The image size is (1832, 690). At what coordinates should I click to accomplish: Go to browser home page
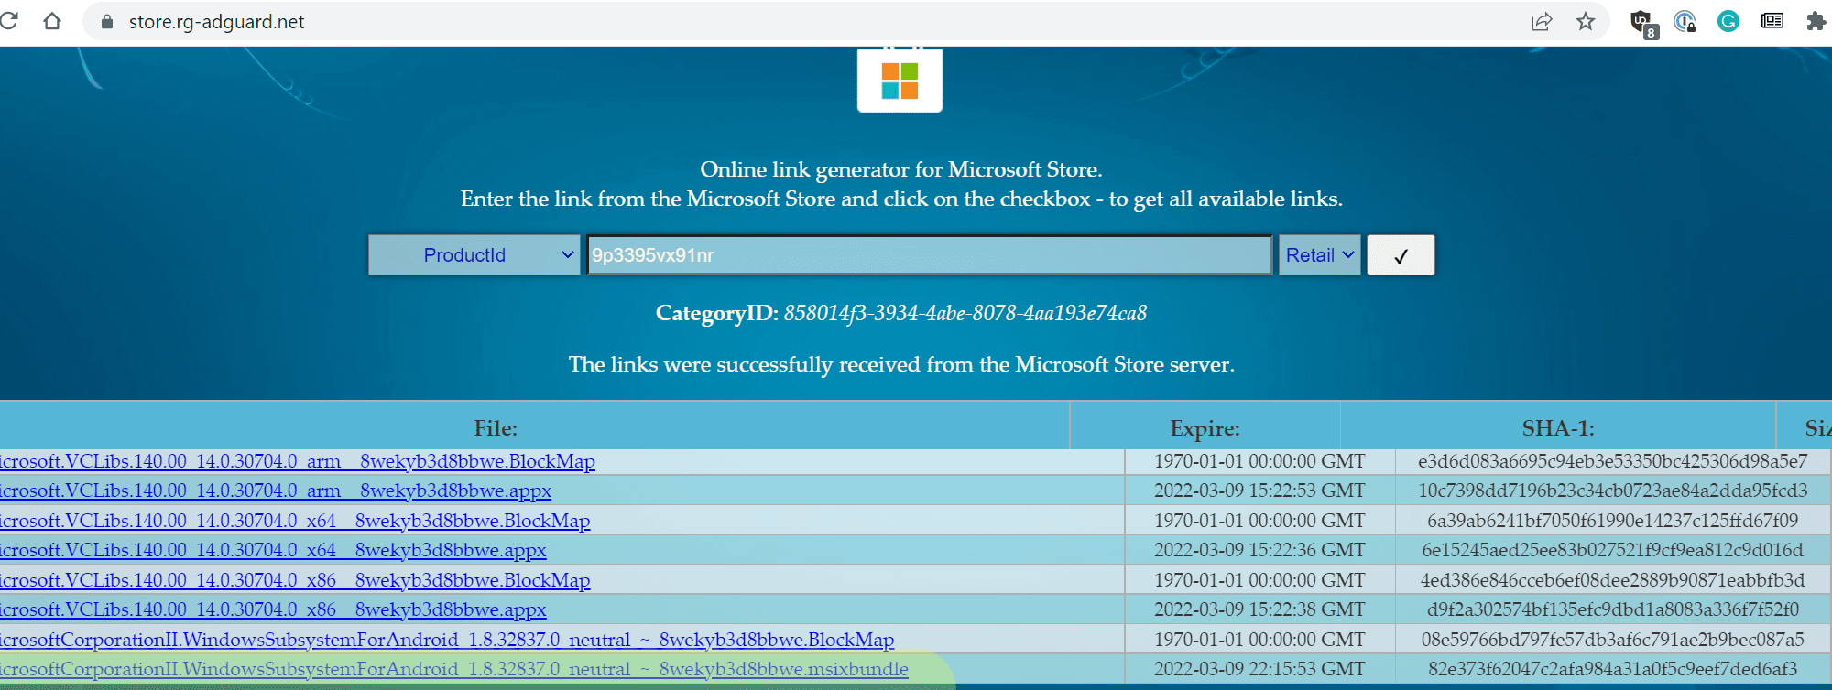52,21
